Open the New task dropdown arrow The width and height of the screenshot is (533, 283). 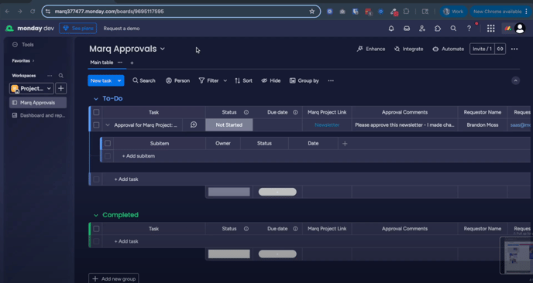coord(119,80)
